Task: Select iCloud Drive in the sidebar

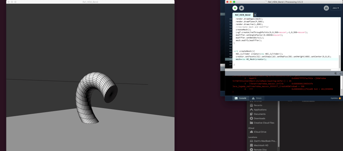Action: coord(260,132)
